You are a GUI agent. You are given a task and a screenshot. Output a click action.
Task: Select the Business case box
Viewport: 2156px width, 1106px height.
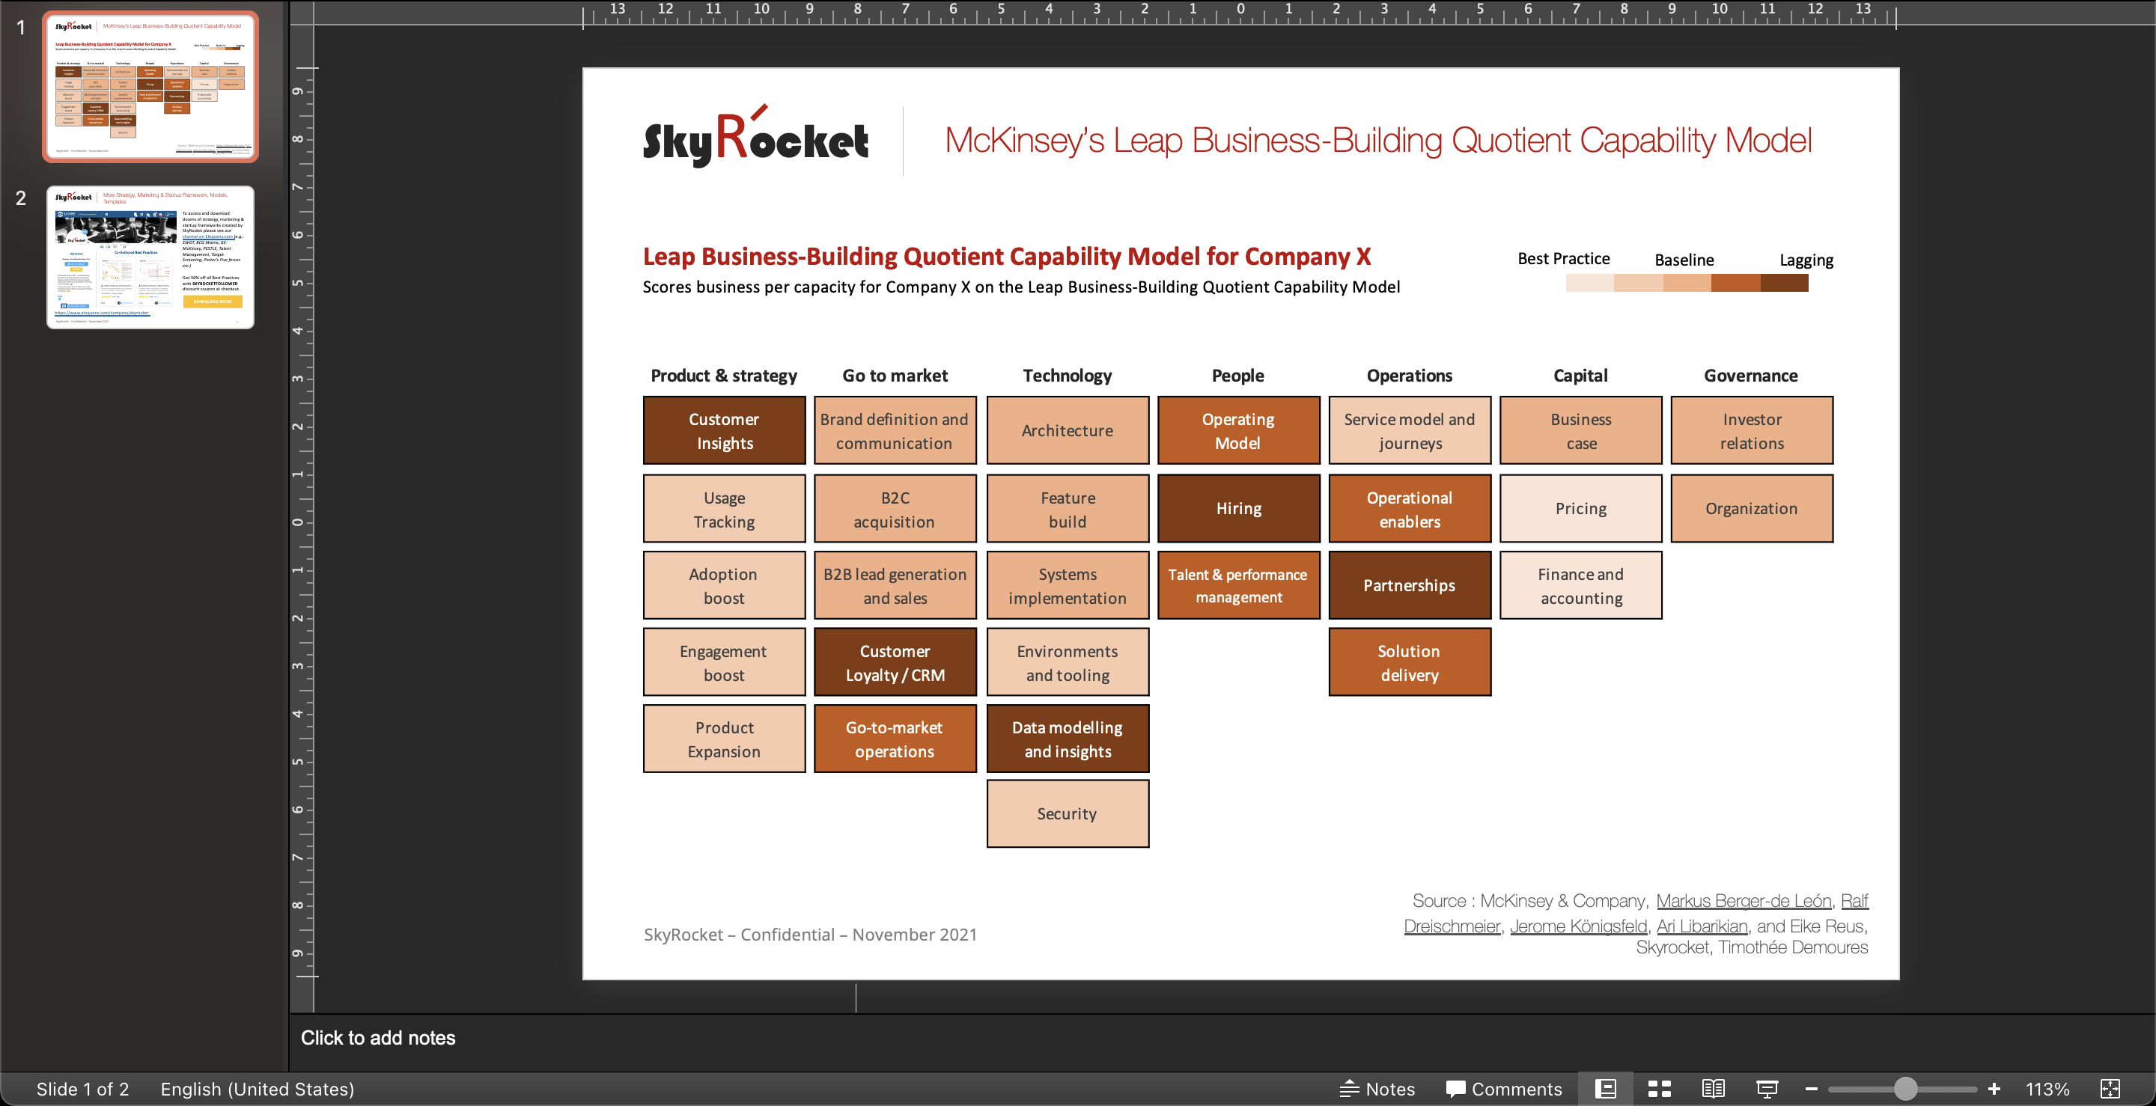1581,430
